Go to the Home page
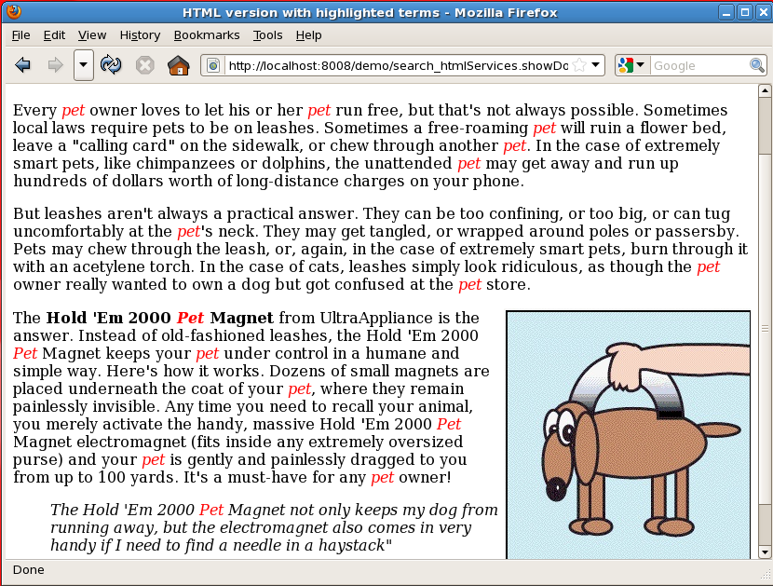This screenshot has height=586, width=773. click(x=178, y=65)
